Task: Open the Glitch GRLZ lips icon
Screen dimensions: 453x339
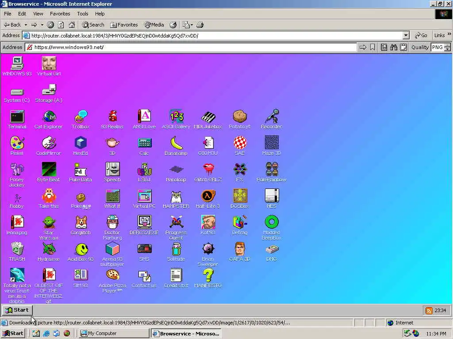Action: pos(208,173)
